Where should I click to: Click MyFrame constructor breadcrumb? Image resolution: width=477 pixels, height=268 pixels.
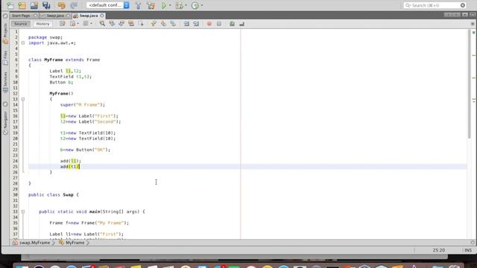click(x=72, y=243)
